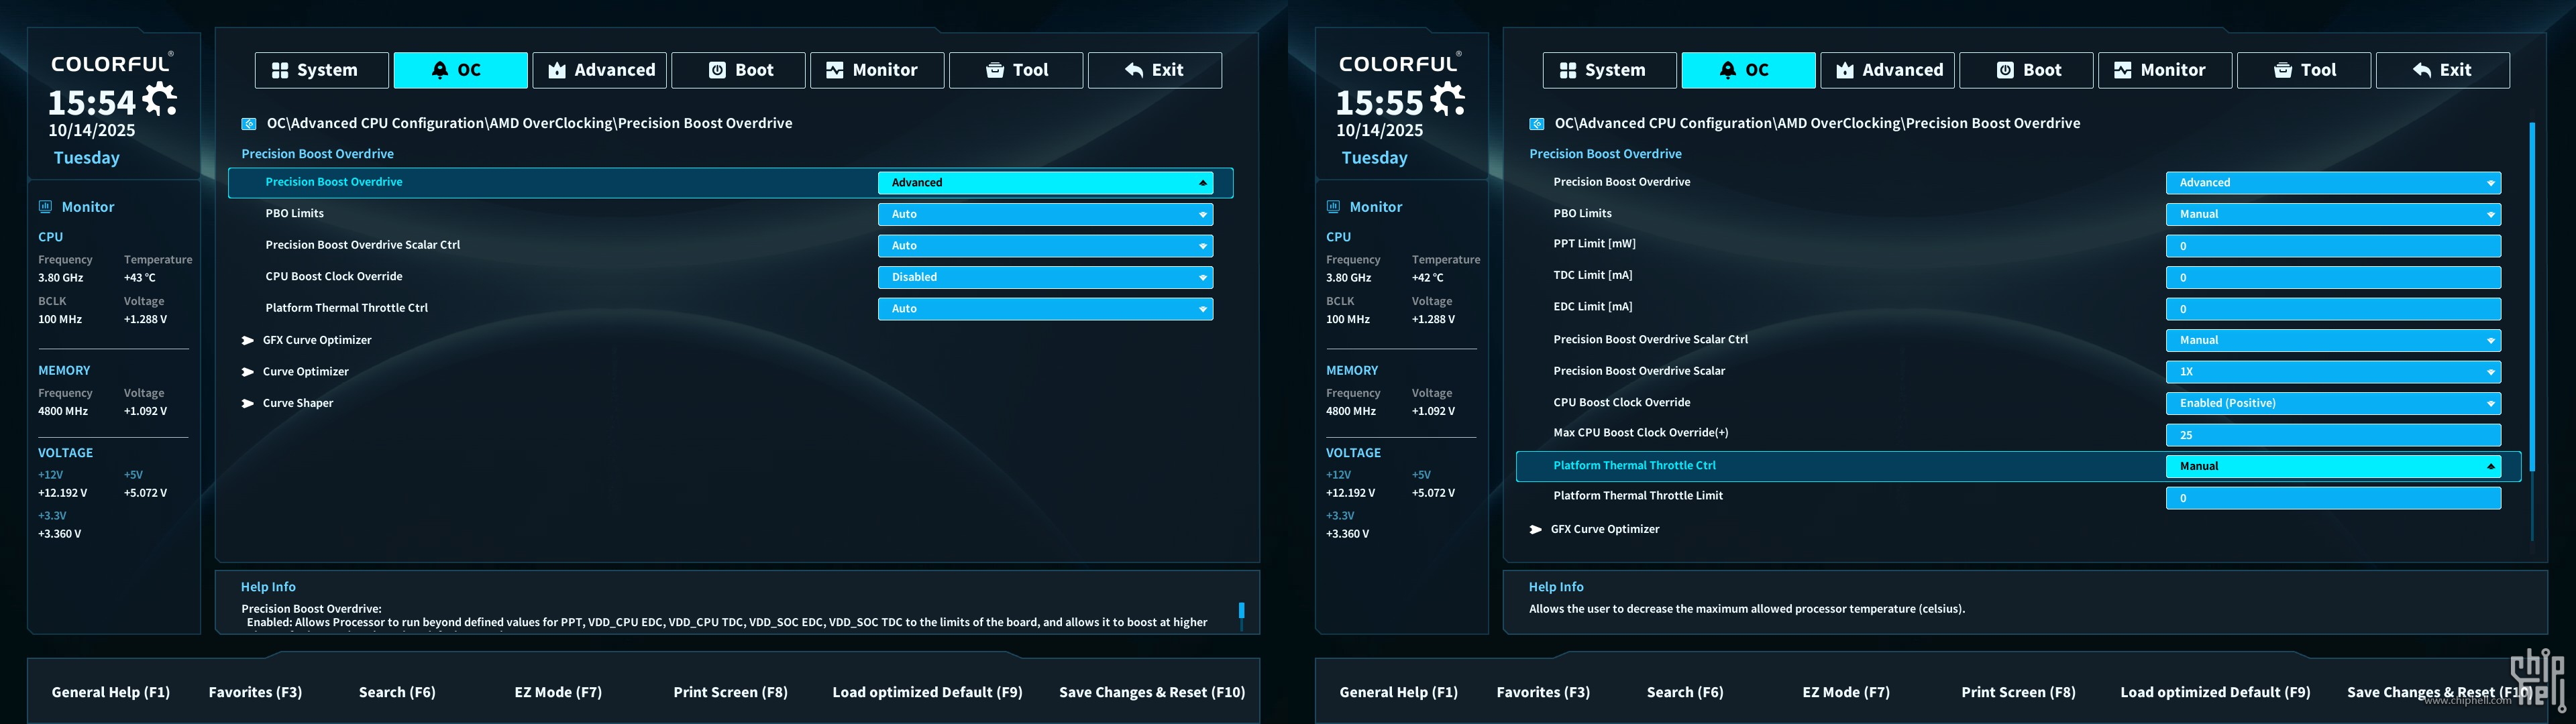Click the gear icon beside the 15:55 clock
2576x724 pixels.
1448,99
